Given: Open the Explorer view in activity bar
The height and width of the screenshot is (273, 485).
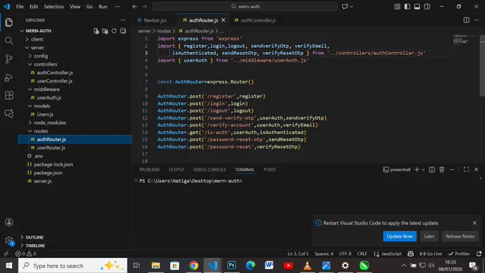Looking at the screenshot, I should (9, 22).
